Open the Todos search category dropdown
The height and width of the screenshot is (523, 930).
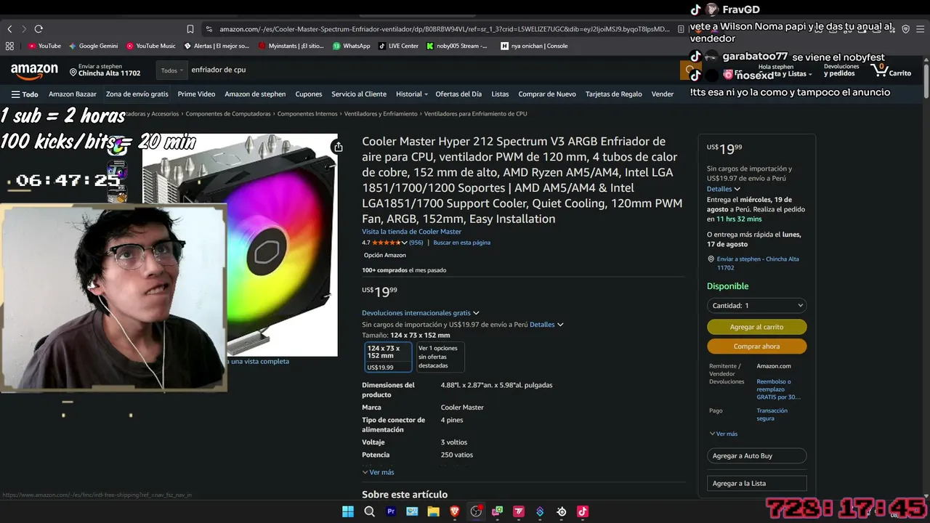coord(171,70)
